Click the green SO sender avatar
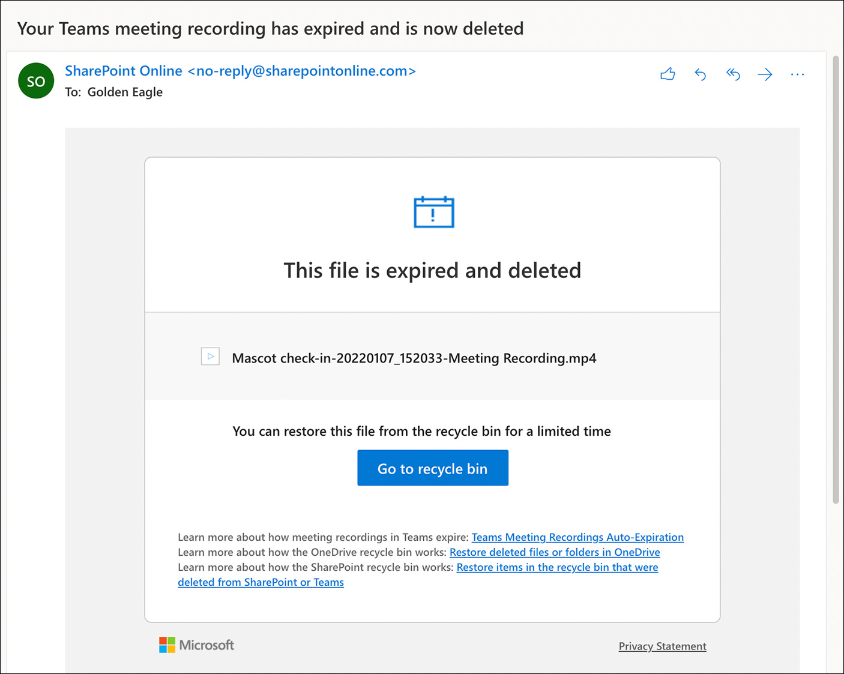Image resolution: width=844 pixels, height=674 pixels. tap(36, 81)
